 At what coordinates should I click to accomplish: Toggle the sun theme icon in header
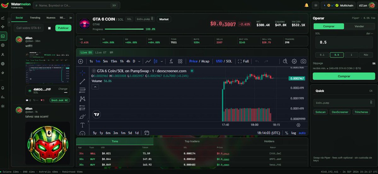pyautogui.click(x=316, y=5)
